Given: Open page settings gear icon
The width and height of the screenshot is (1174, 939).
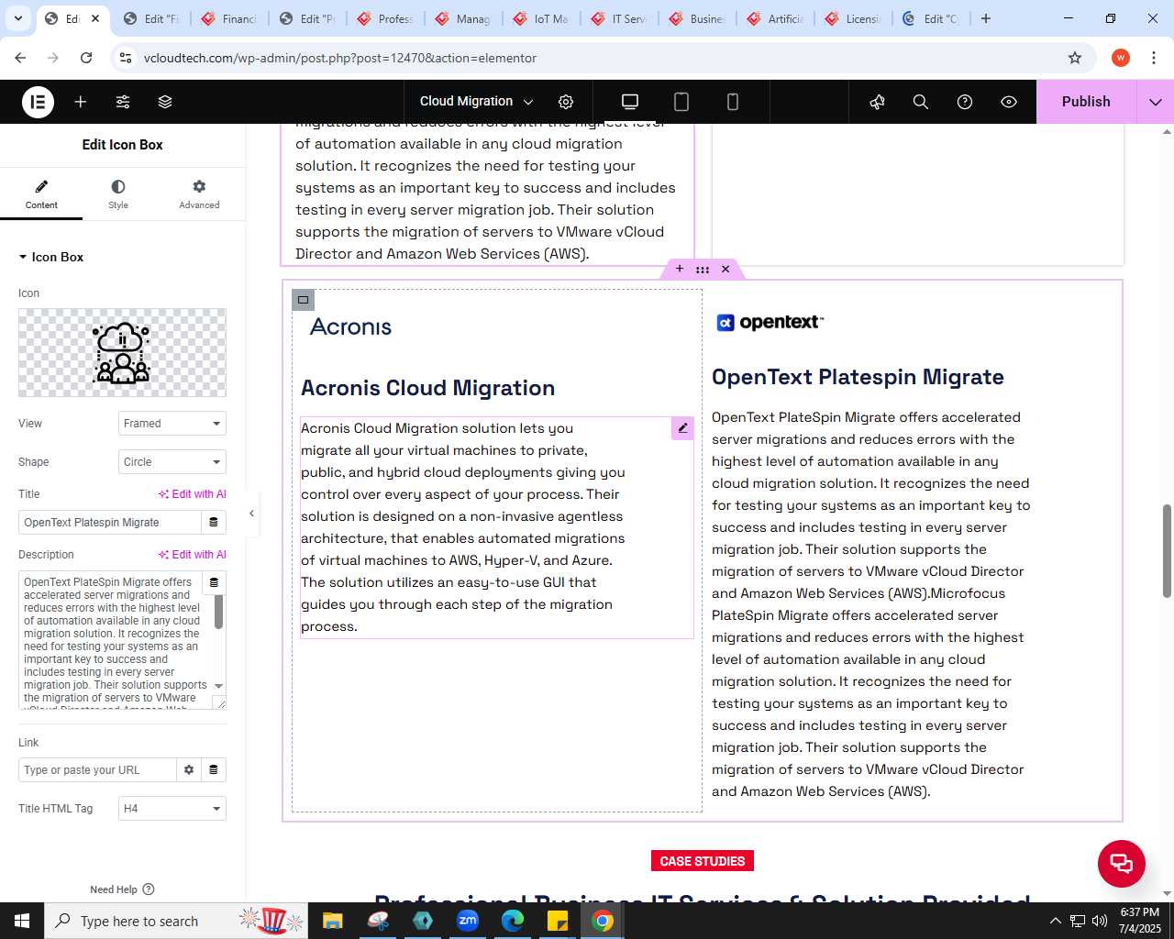Looking at the screenshot, I should [566, 102].
